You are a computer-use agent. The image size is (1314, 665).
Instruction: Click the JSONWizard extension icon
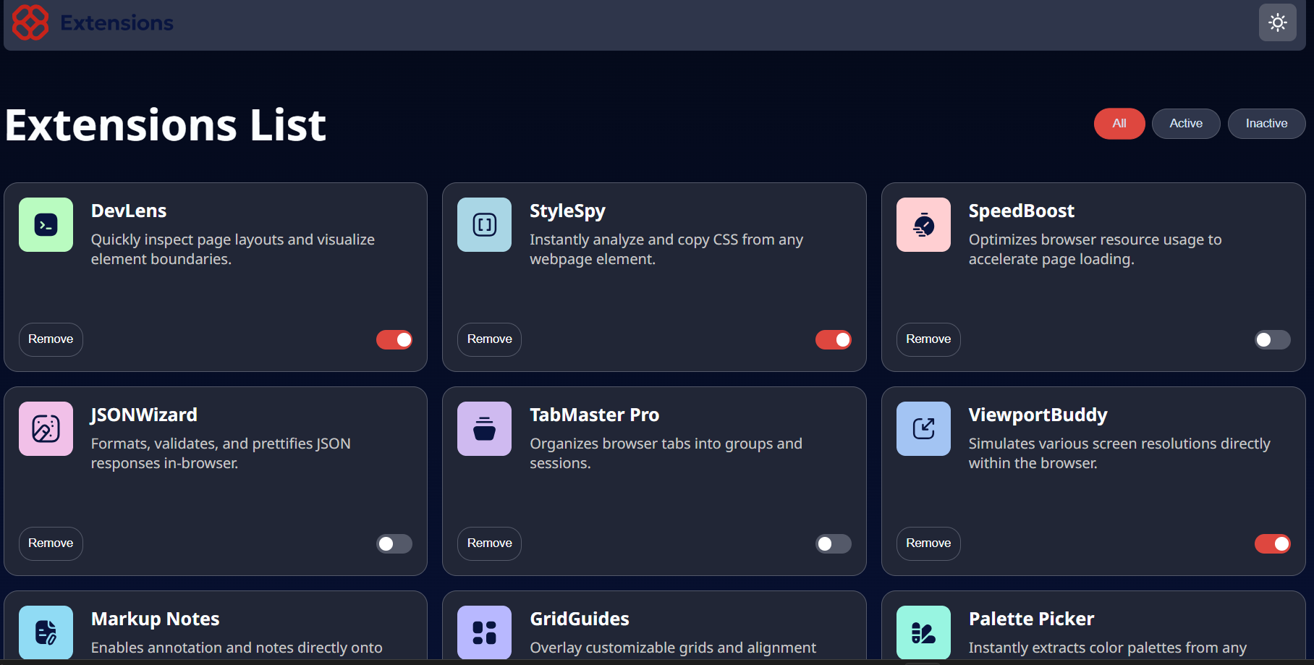46,429
